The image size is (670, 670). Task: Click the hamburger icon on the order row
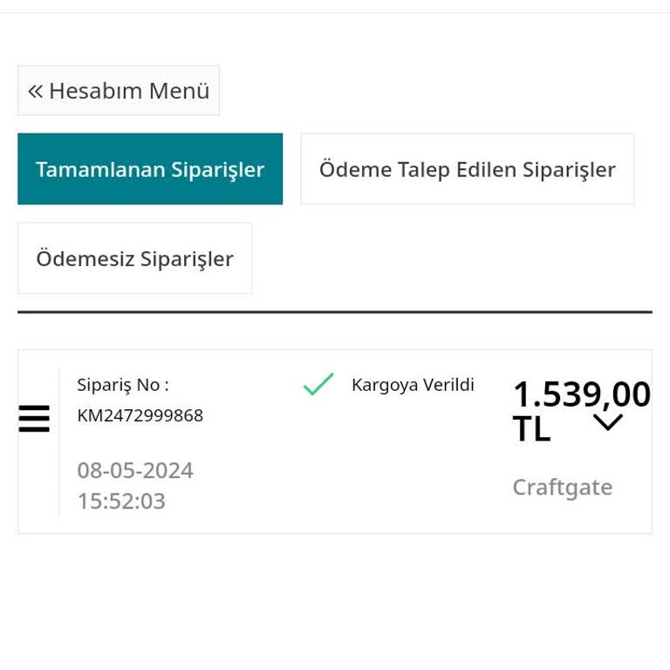34,419
